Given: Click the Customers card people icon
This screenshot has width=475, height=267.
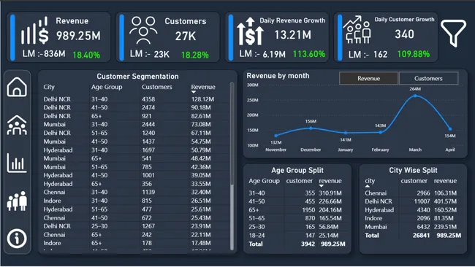Looking at the screenshot, I should (143, 30).
